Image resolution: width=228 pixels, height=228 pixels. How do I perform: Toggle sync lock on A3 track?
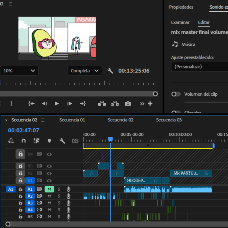[39, 203]
